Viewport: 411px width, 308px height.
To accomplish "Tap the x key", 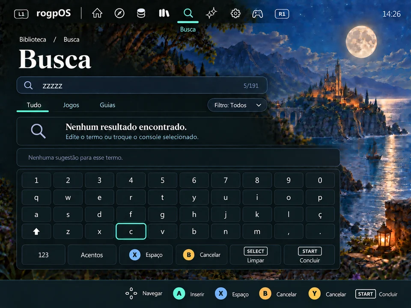I will (x=99, y=231).
